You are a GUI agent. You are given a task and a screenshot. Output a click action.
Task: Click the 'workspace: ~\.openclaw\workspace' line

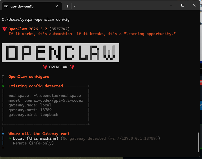45,96
